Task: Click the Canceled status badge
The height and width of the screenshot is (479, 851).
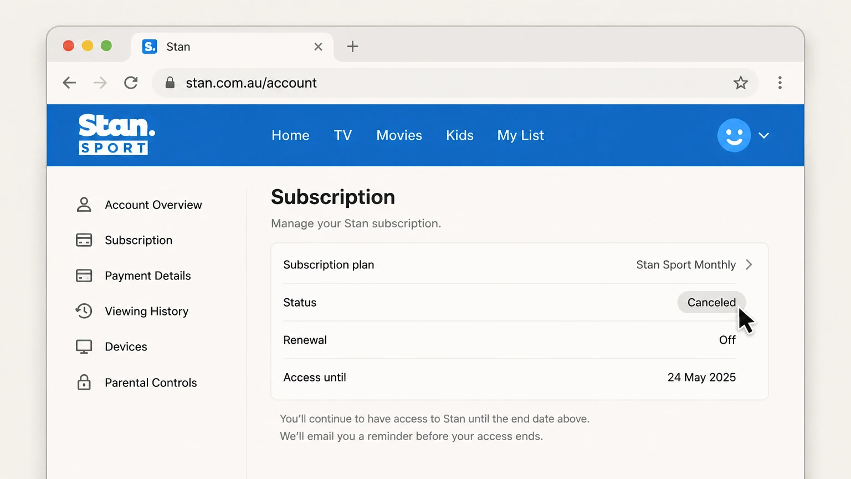Action: (711, 302)
